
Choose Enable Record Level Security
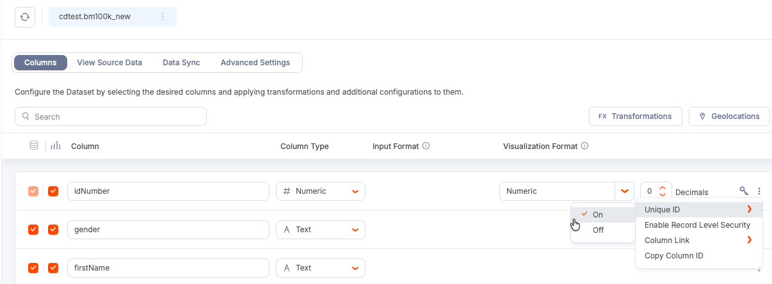(x=698, y=225)
